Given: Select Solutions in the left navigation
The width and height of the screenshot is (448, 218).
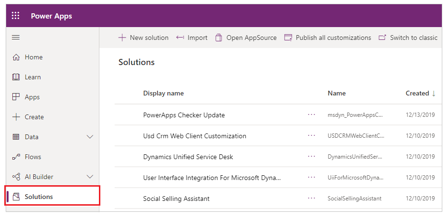Looking at the screenshot, I should click(x=52, y=197).
